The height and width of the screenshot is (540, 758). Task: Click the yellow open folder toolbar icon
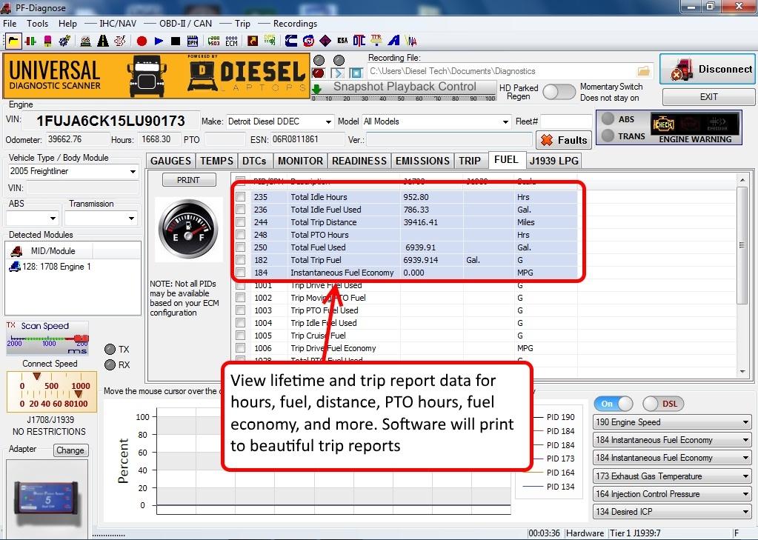14,41
